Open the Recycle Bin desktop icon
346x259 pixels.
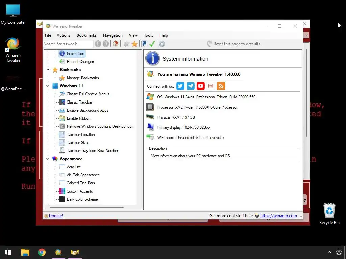(329, 214)
